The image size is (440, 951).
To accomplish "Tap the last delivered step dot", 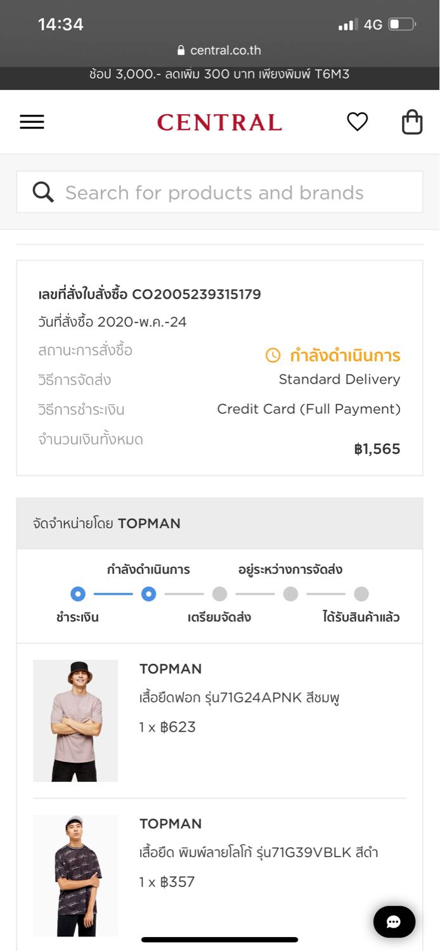I will coord(361,594).
